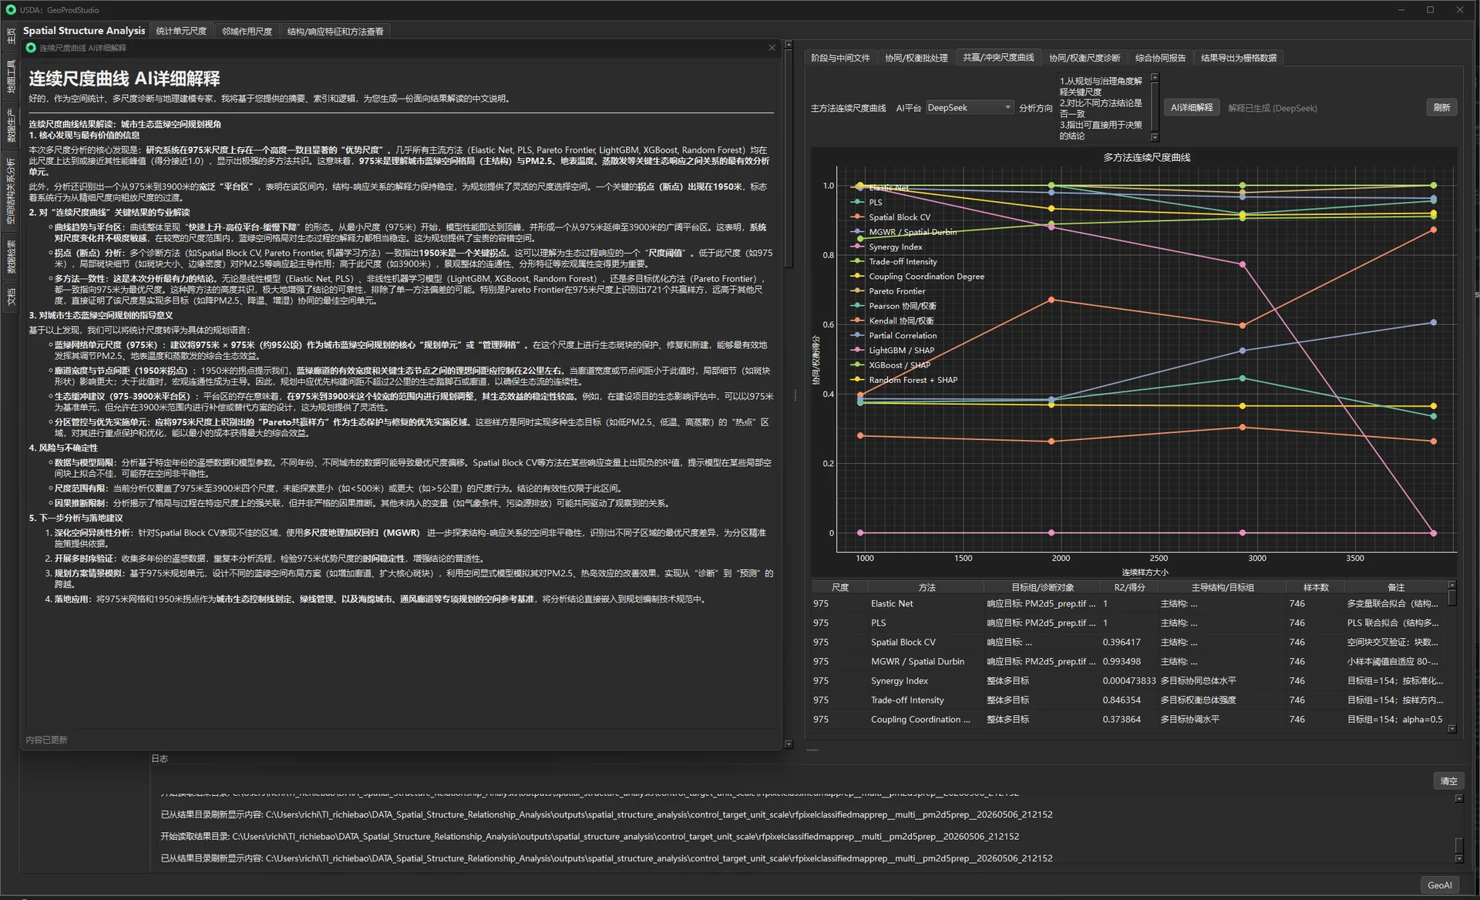
Task: Click the results table scrollbar down arrow
Action: (1452, 727)
